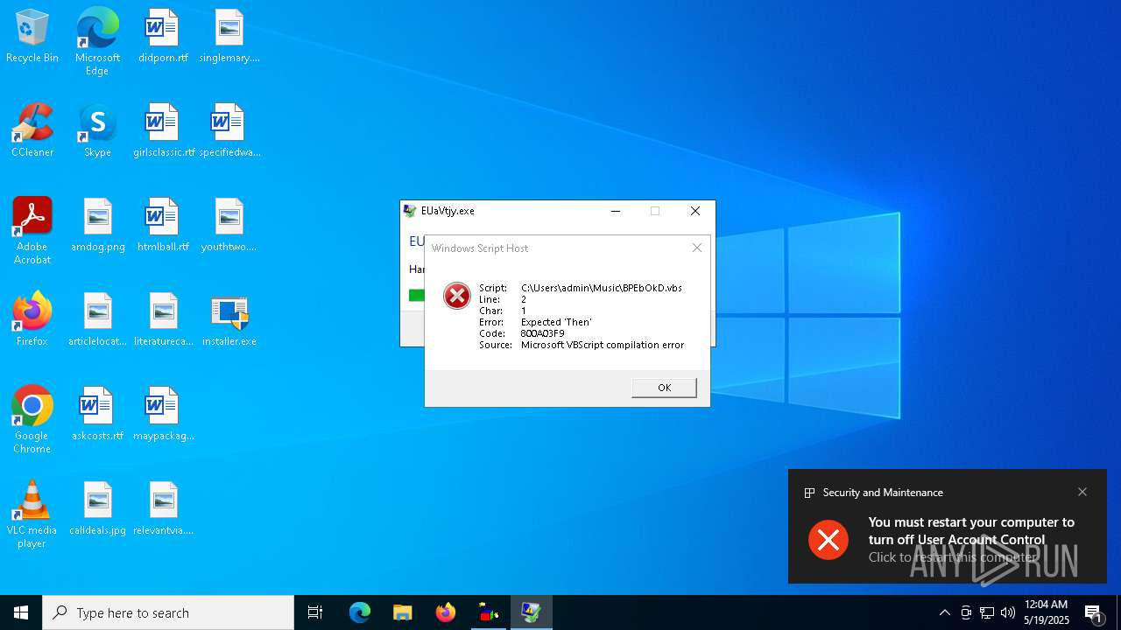Dismiss the Security and Maintenance notification
The image size is (1121, 630).
1082,492
